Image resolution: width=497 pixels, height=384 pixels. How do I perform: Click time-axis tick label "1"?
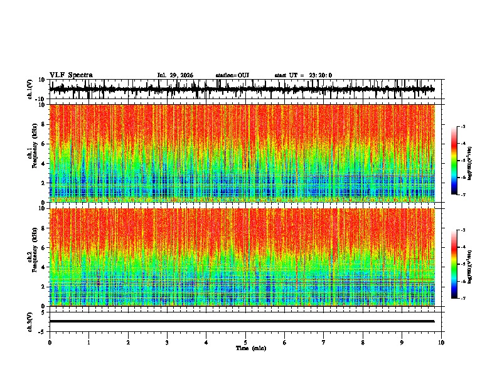[88, 343]
